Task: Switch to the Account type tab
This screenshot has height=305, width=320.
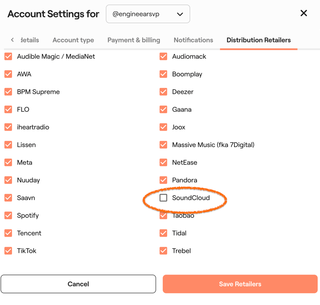Action: coord(73,40)
